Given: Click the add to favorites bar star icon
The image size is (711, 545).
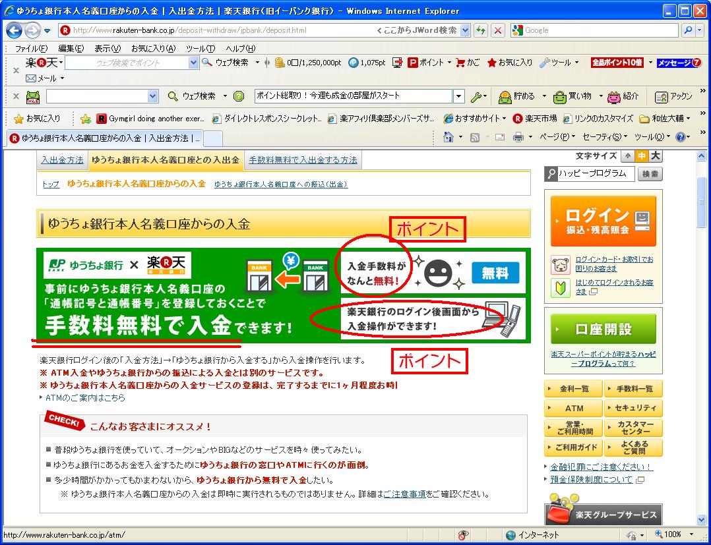Looking at the screenshot, I should coord(85,119).
